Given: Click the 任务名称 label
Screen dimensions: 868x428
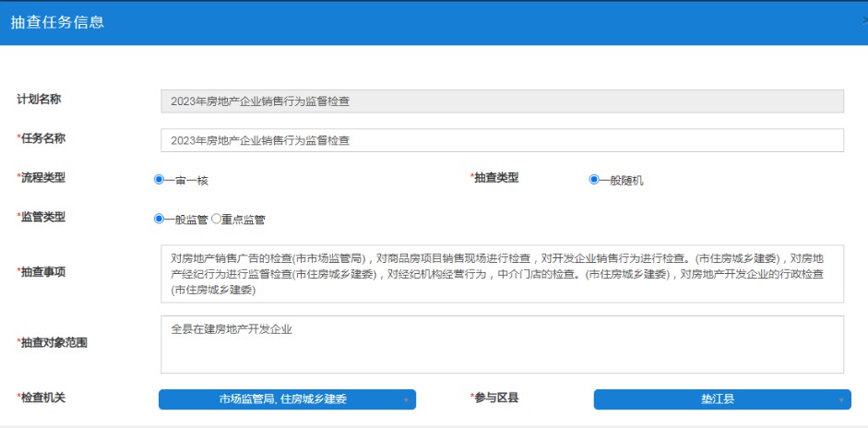Looking at the screenshot, I should click(42, 139).
